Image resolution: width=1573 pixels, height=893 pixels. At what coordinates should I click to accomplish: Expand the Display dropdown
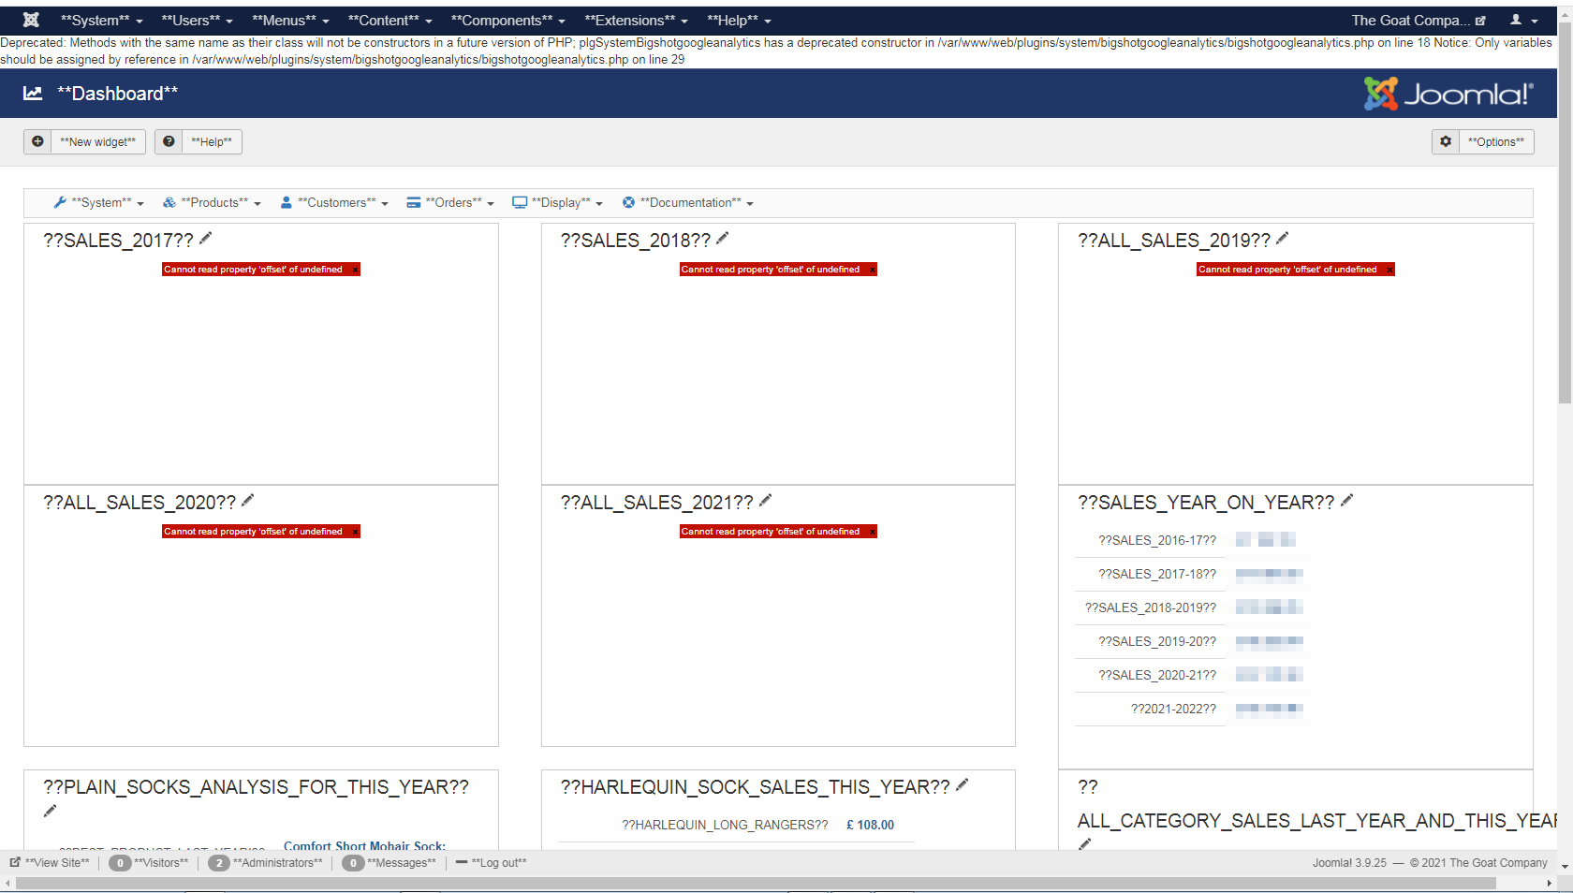click(x=558, y=203)
